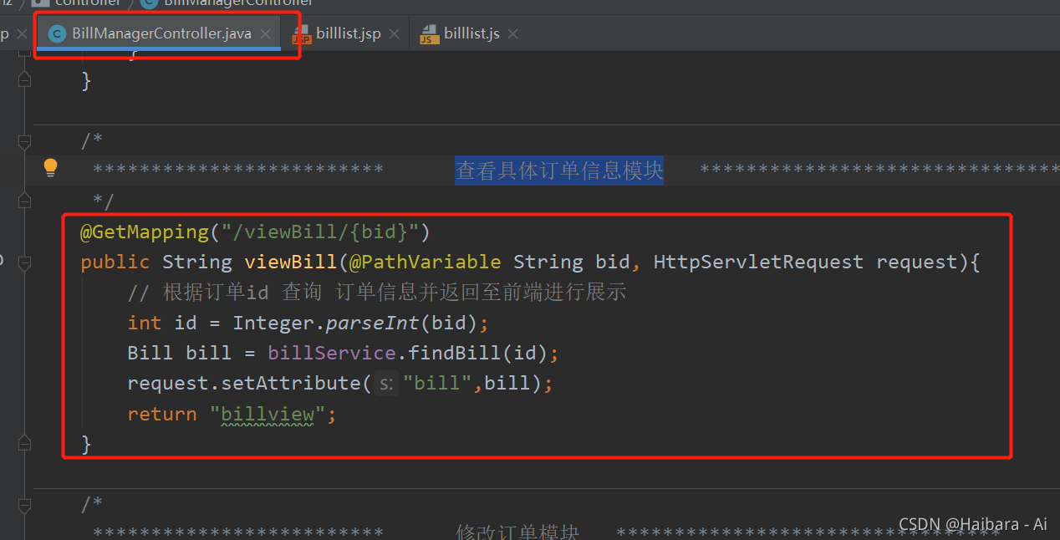
Task: Click the fold-end marker at viewBill's closing brace
Action: (24, 444)
